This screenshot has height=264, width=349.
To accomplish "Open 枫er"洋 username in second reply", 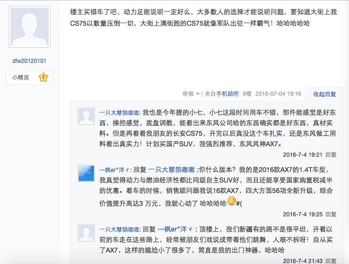I will [114, 170].
